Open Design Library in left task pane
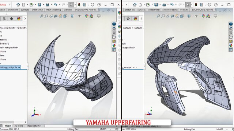 point(114,32)
